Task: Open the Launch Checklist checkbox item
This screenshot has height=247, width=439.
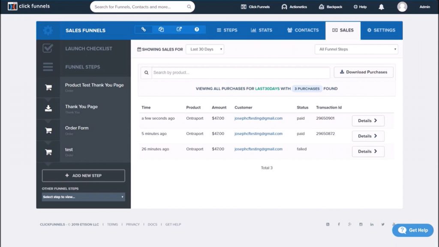Action: tap(48, 48)
